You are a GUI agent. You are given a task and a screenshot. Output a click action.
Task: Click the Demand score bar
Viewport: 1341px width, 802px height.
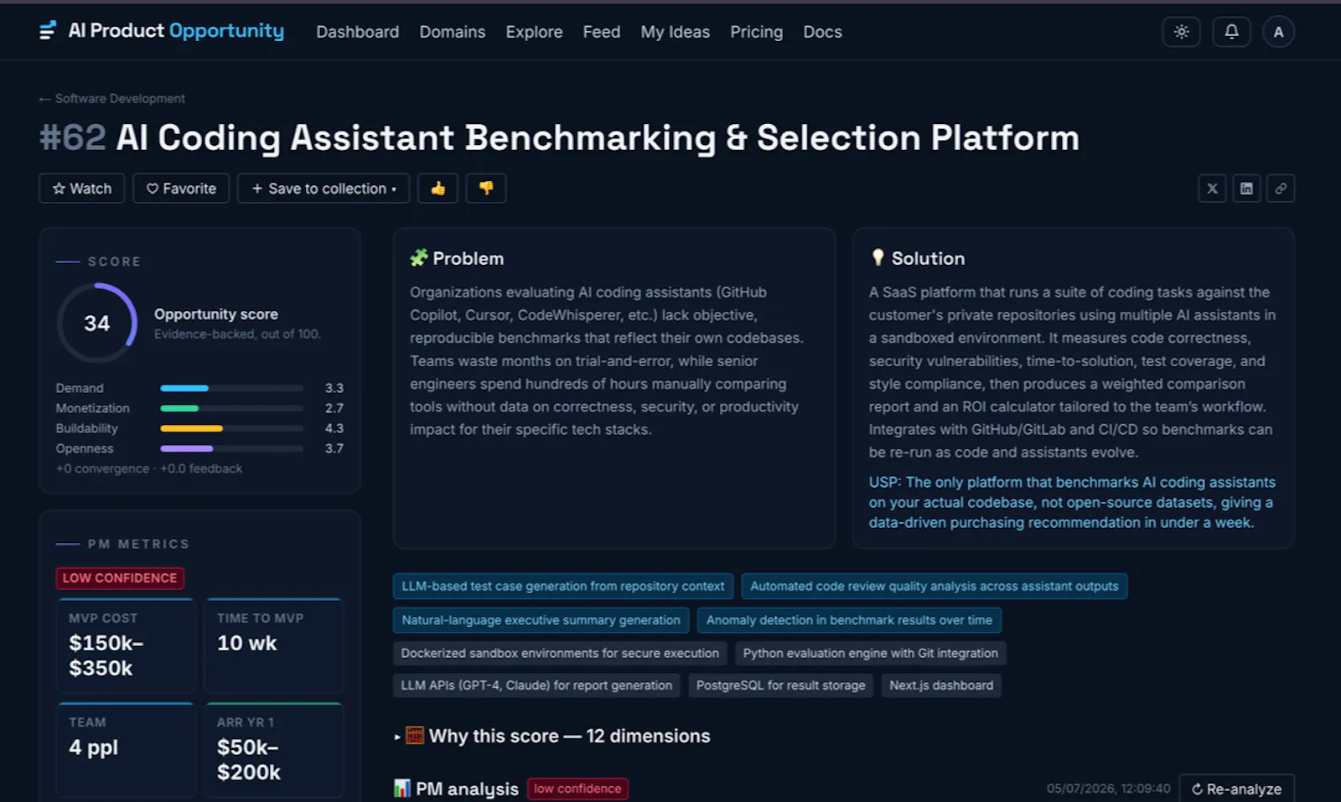pyautogui.click(x=231, y=388)
